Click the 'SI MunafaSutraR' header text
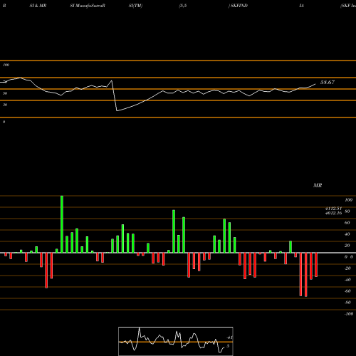The image size is (356, 356). click(88, 6)
